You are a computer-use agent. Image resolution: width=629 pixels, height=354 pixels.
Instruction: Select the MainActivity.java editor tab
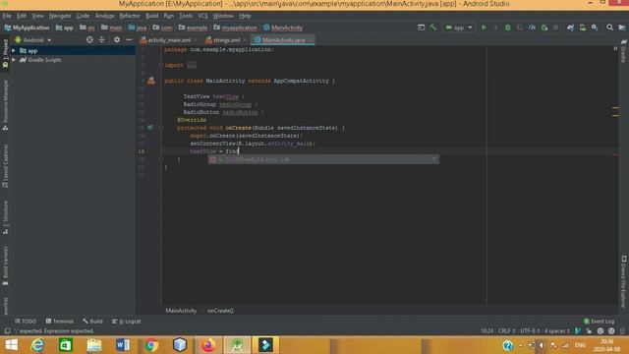pyautogui.click(x=283, y=40)
